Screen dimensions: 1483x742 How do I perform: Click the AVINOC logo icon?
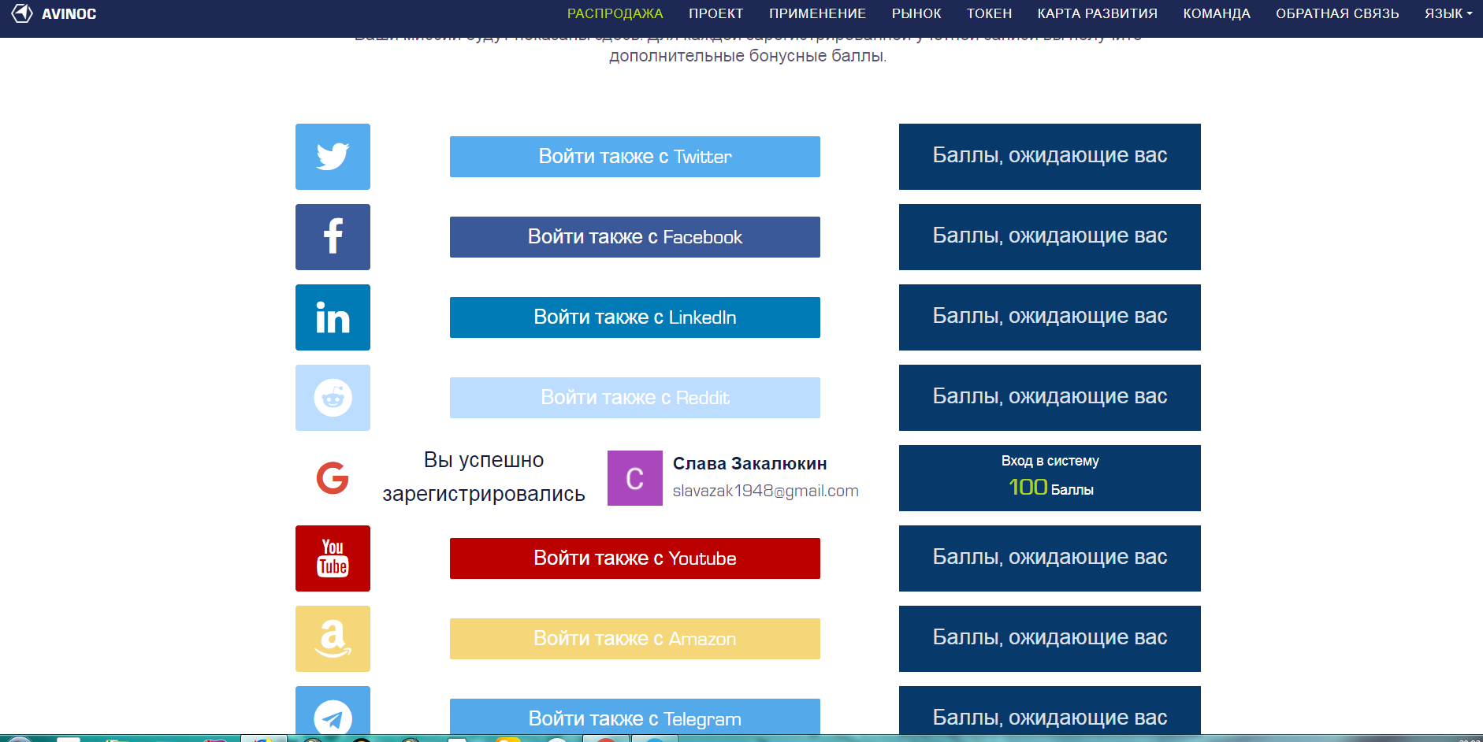pos(22,13)
